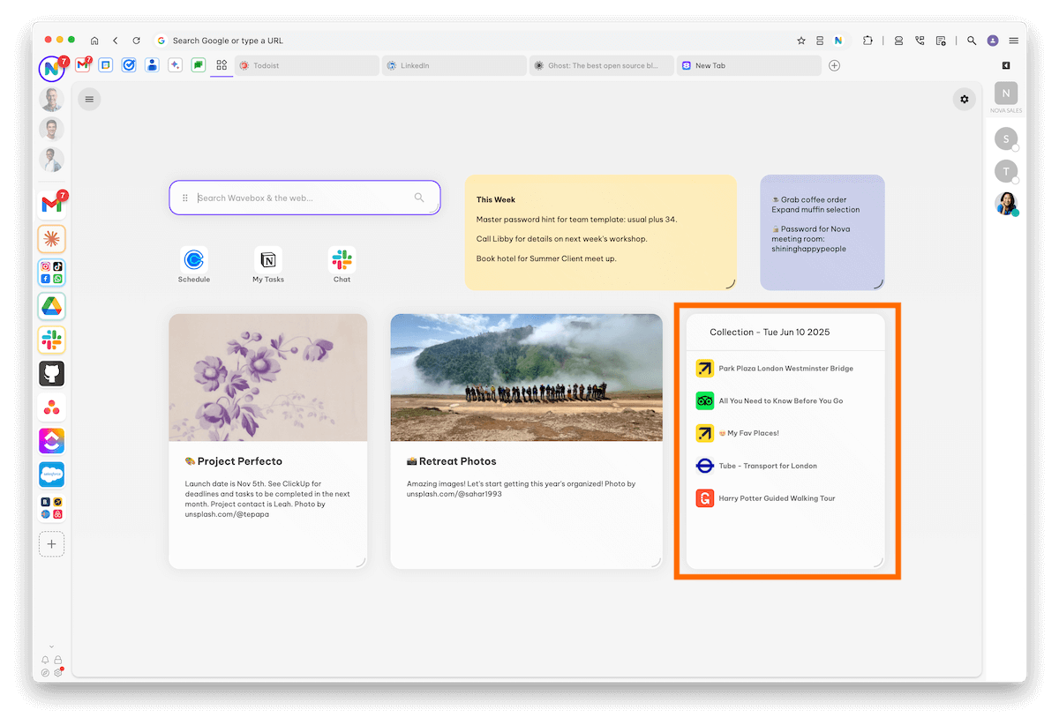Open the blue checkmark tasks icon
The width and height of the screenshot is (1059, 725).
tap(129, 65)
